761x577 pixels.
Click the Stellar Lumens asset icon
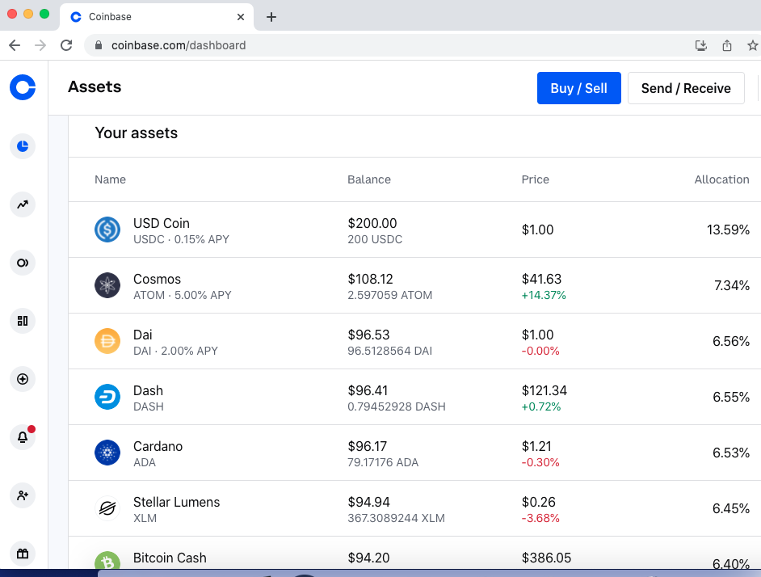tap(107, 508)
